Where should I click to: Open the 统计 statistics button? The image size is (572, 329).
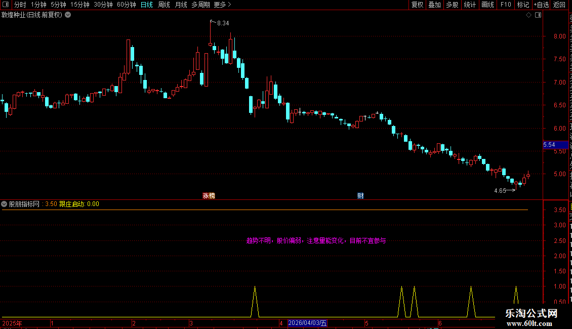pyautogui.click(x=469, y=5)
